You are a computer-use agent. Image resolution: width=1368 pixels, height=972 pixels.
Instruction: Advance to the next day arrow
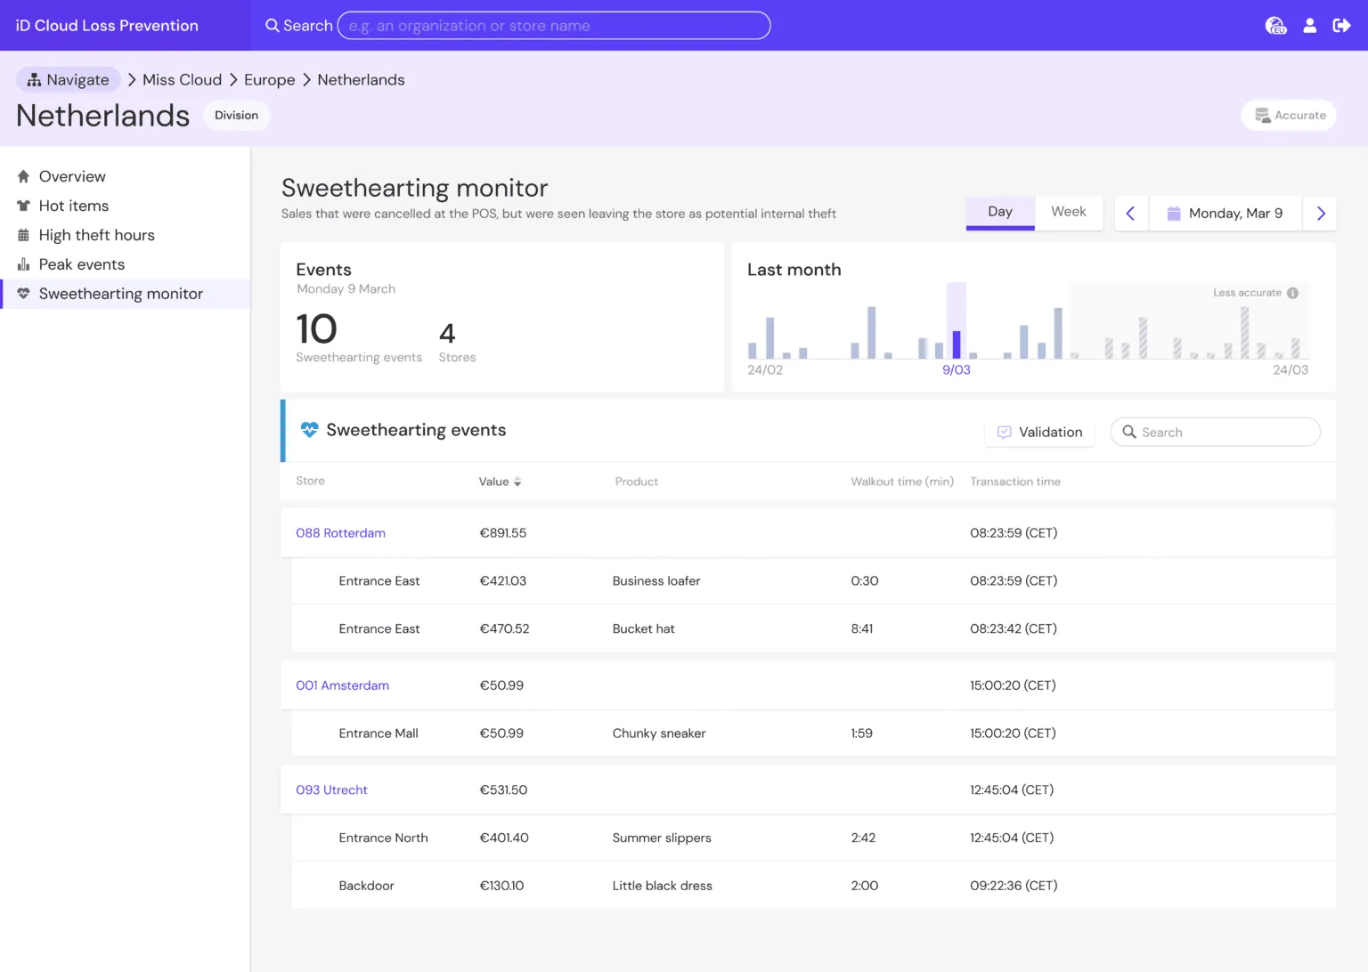(x=1320, y=214)
